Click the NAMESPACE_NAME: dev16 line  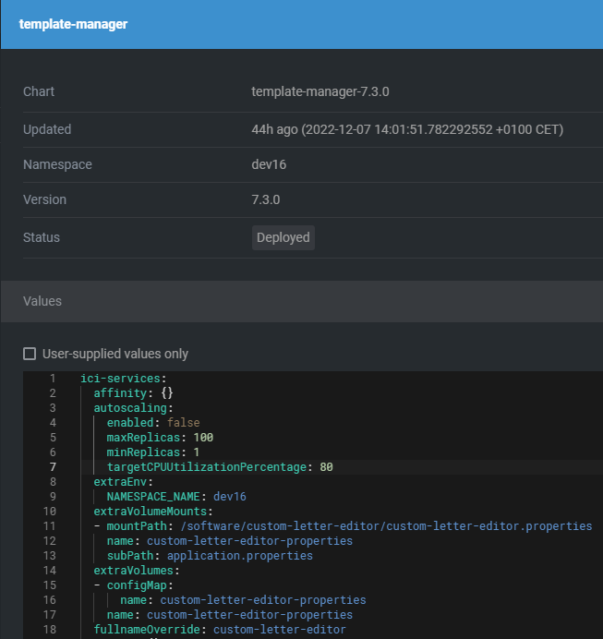click(176, 497)
